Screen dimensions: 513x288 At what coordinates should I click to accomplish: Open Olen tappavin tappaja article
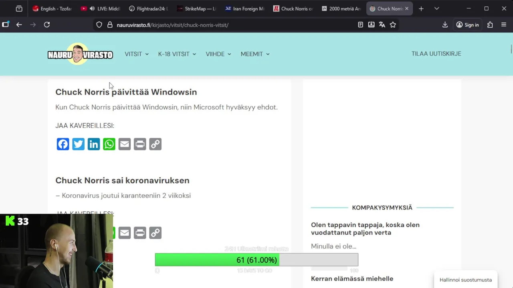coord(365,229)
